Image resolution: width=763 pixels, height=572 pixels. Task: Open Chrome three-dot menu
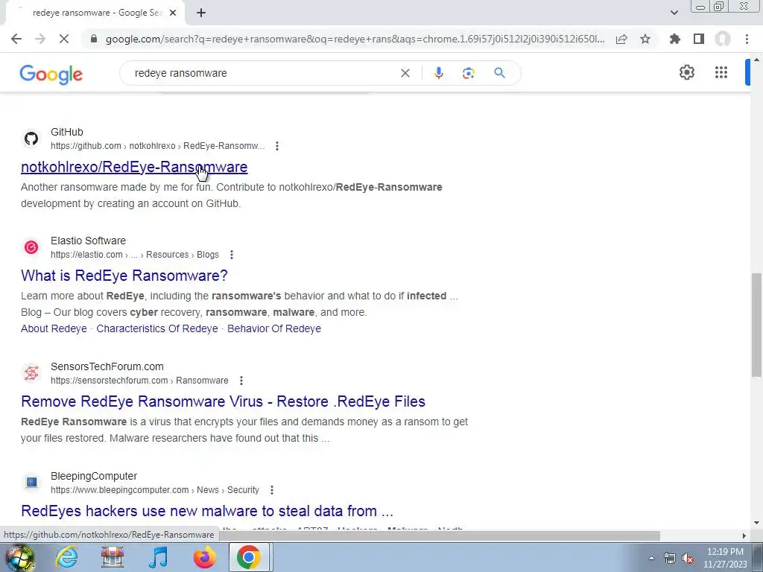tap(747, 39)
